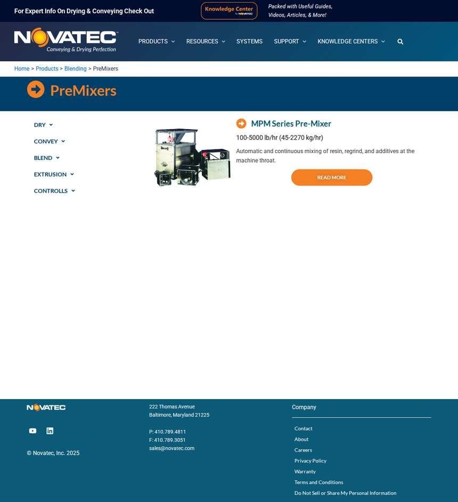Expand the DRY sidebar category
Image resolution: width=458 pixels, height=502 pixels.
(44, 125)
